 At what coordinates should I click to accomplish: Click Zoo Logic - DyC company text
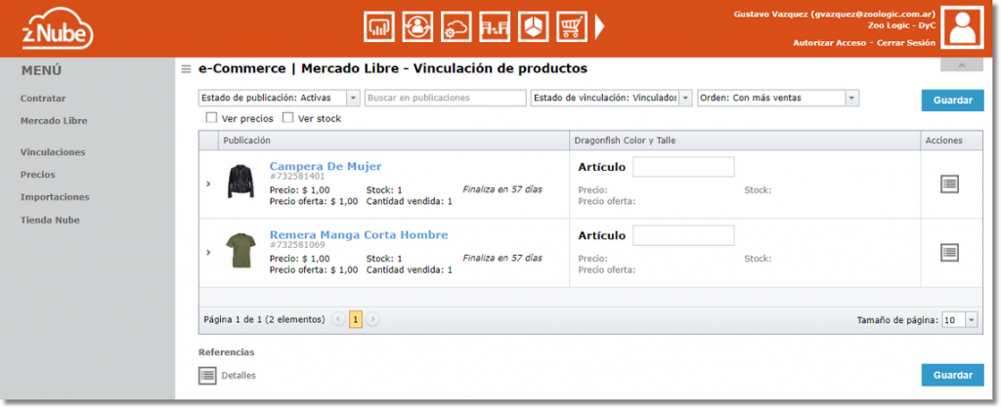901,25
